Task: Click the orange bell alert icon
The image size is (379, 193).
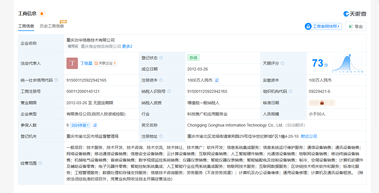Action: pyautogui.click(x=42, y=14)
